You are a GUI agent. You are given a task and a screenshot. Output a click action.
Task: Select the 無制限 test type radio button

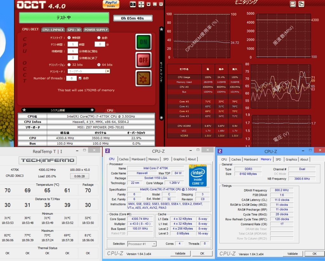69,38
